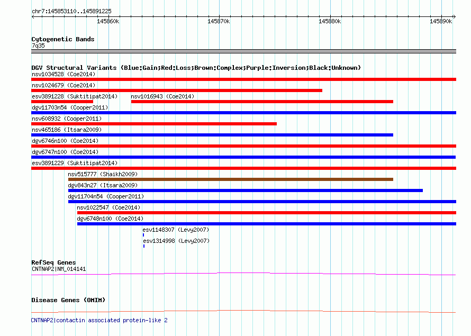Click the dgv843n27 (Itsara2009) label
Viewport: 471px width, 336px height.
point(103,185)
